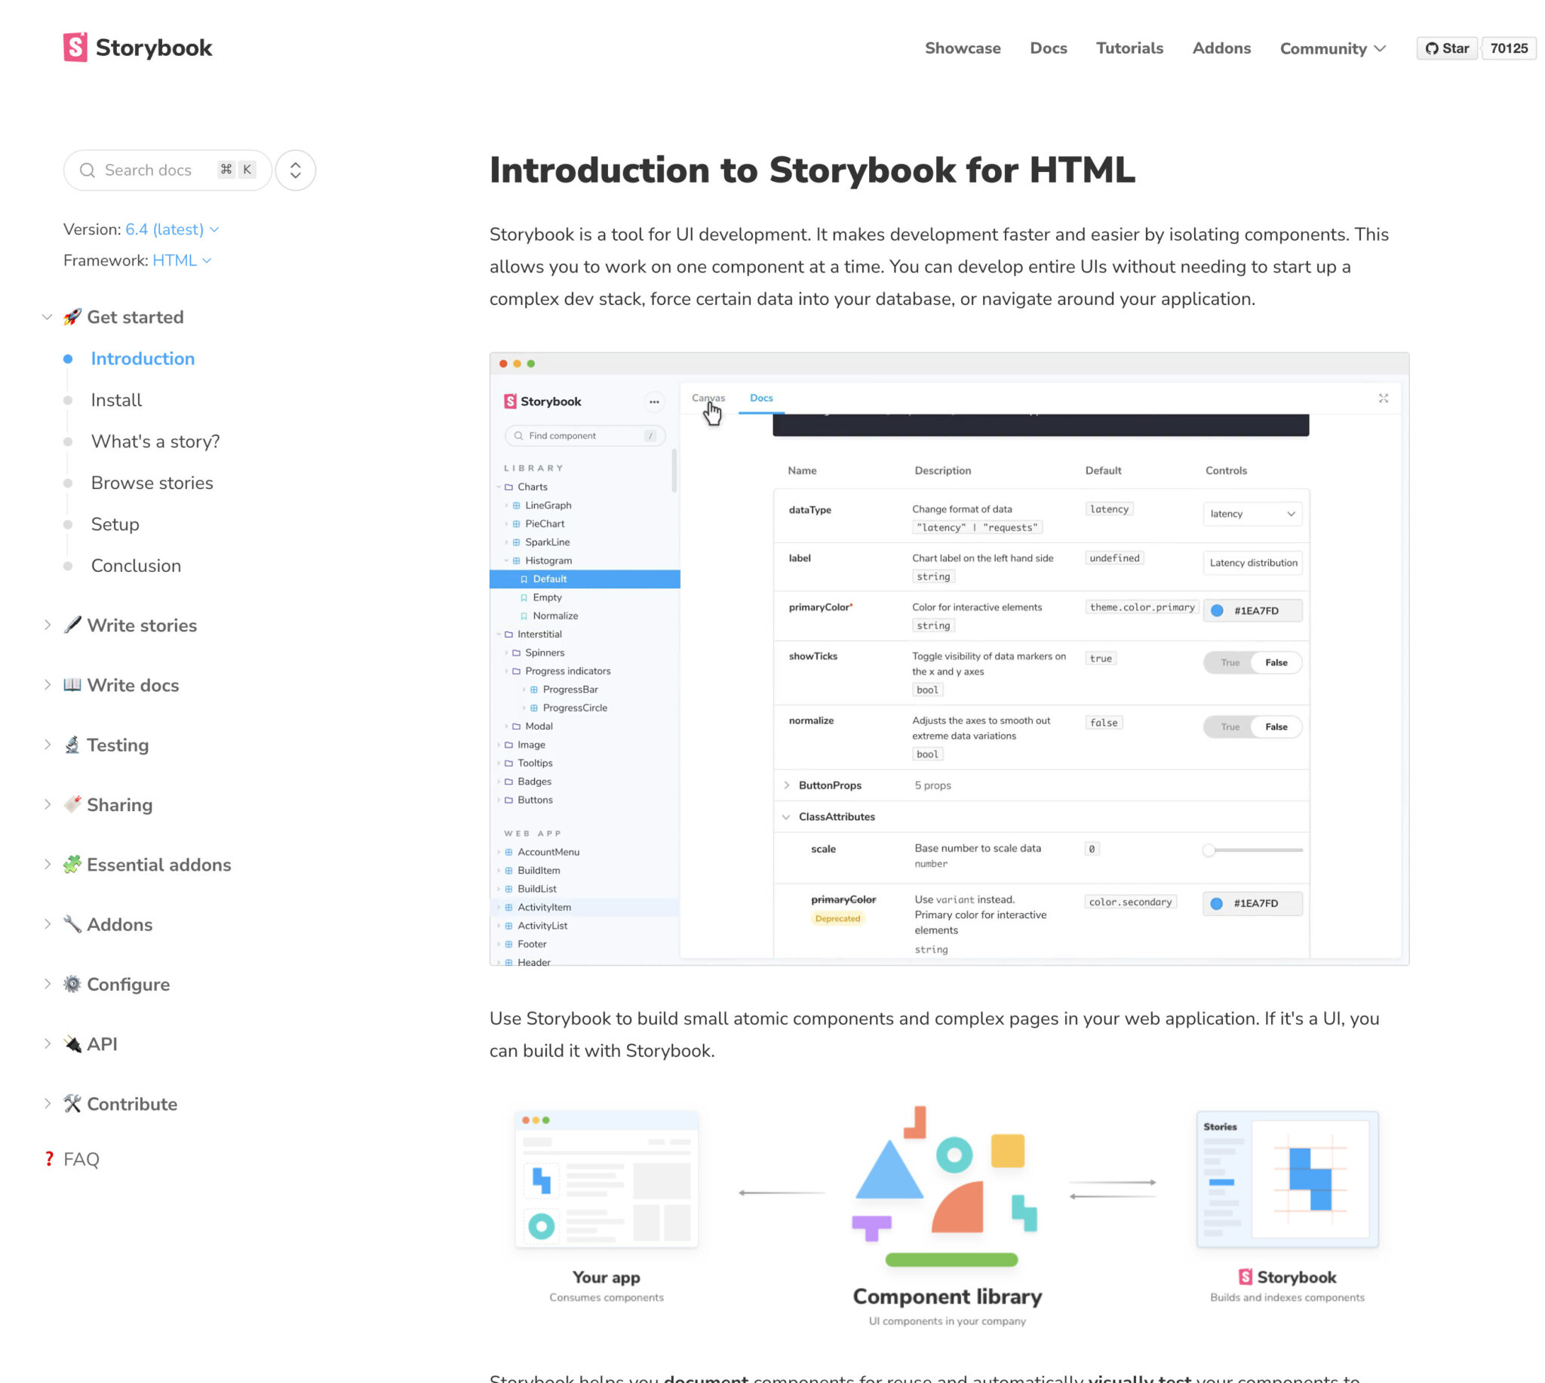Switch to the Canvas tab in the preview

708,398
